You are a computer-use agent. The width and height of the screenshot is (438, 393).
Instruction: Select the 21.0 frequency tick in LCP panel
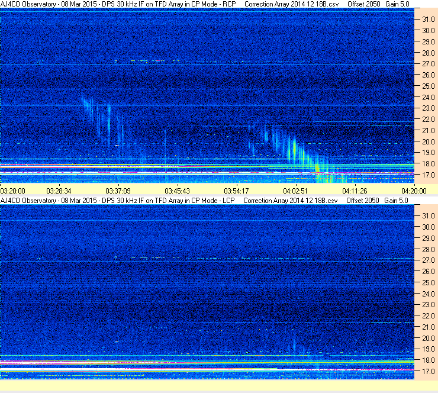point(428,327)
